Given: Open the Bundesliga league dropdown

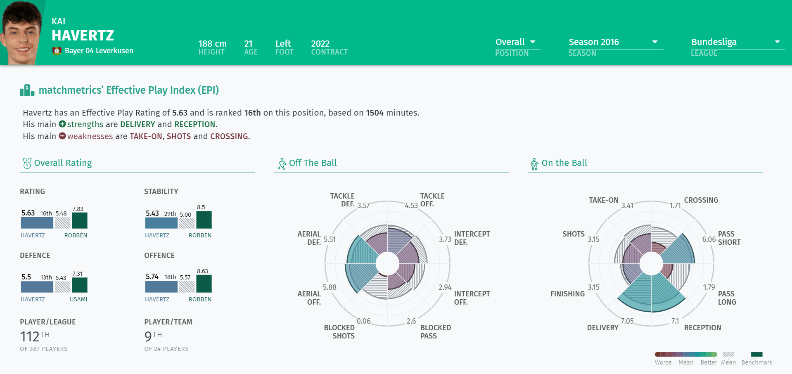Looking at the screenshot, I should 737,42.
